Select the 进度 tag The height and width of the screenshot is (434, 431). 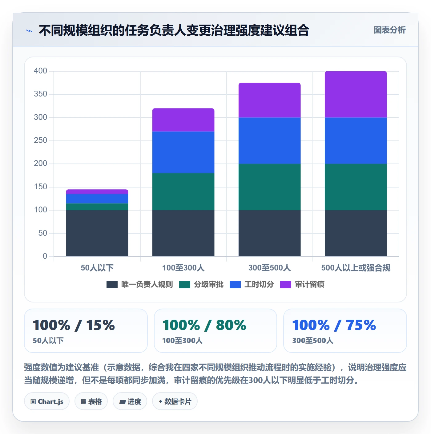(130, 401)
